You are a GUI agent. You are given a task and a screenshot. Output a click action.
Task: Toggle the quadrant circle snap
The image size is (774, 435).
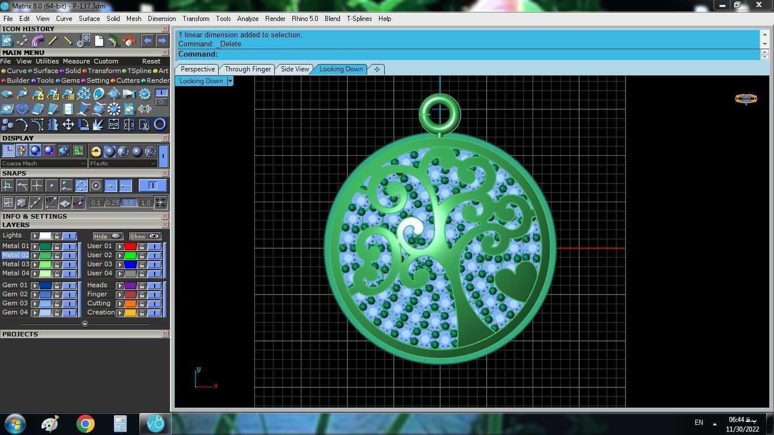pyautogui.click(x=81, y=185)
